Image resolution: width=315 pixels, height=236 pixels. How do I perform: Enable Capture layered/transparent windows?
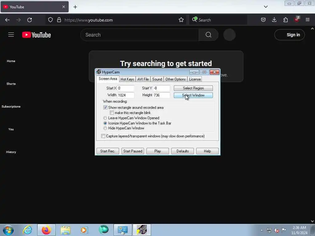[x=103, y=136]
